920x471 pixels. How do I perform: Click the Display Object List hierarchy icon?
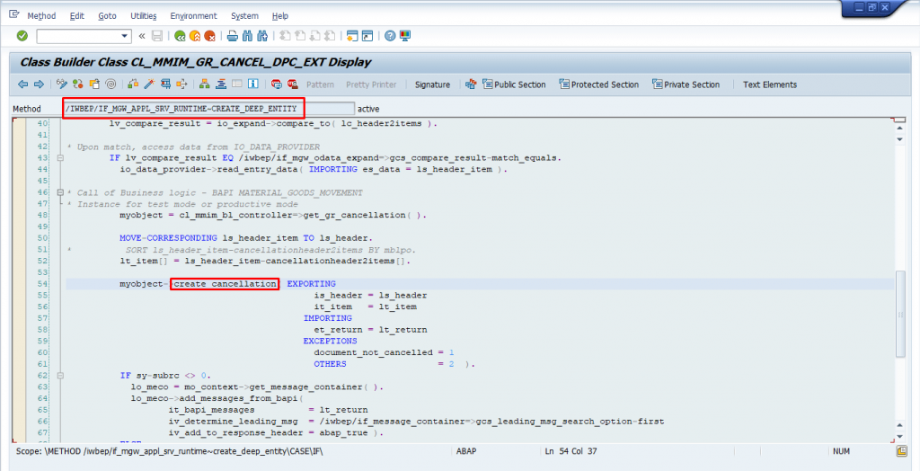coord(204,84)
